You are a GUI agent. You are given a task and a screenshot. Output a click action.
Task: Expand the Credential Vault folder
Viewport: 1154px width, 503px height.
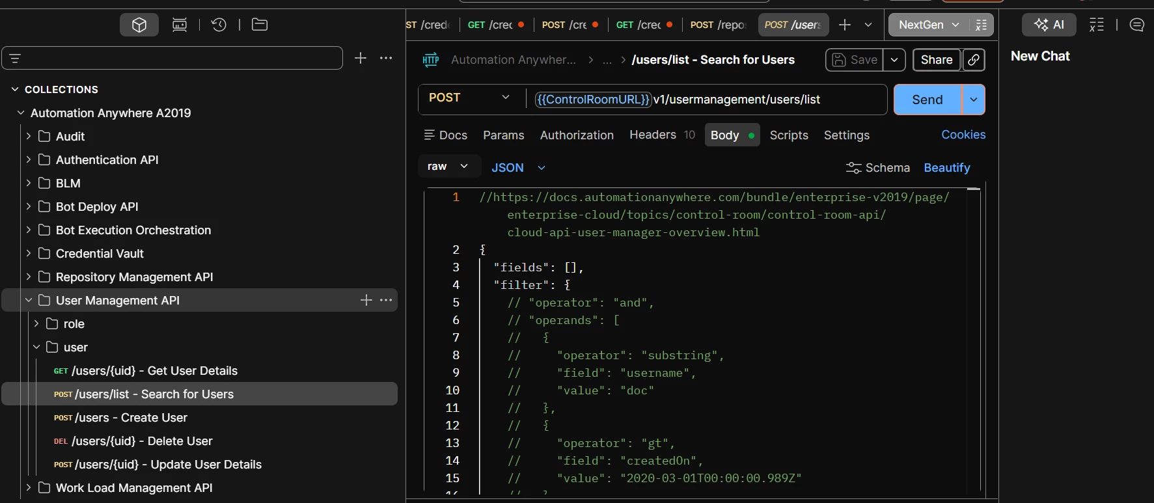click(x=29, y=253)
